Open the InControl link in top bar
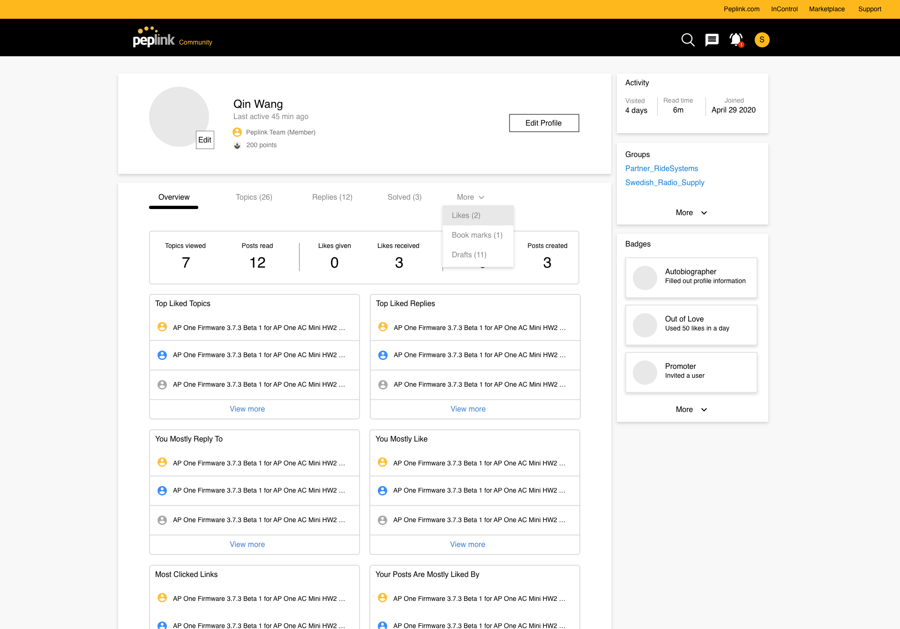 click(784, 9)
